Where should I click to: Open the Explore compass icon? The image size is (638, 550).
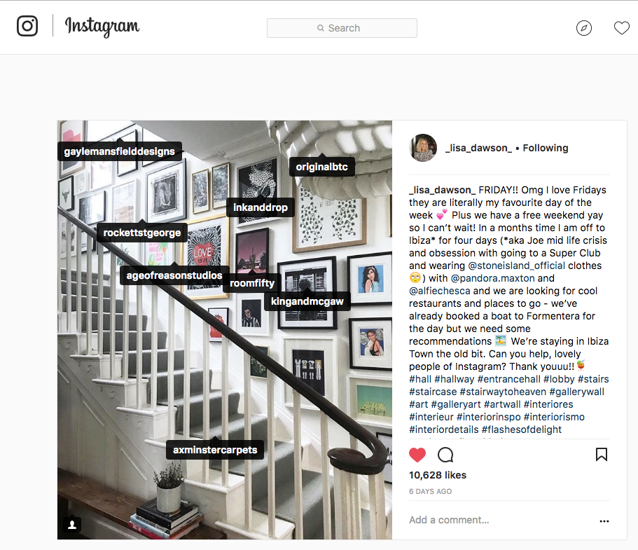click(584, 28)
